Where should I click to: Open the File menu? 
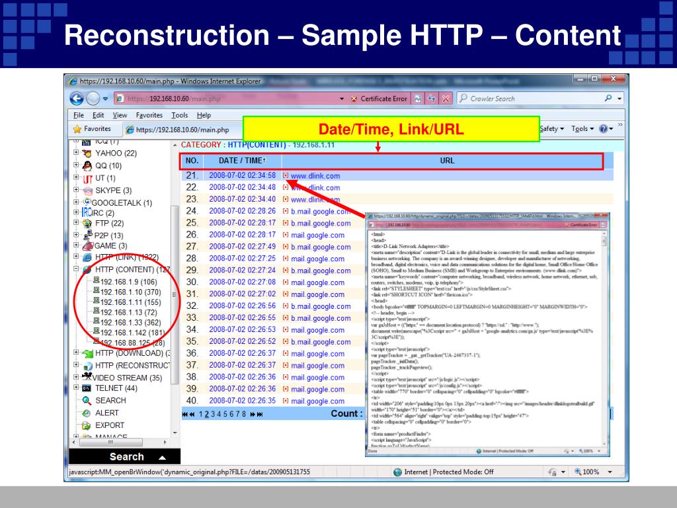click(79, 115)
